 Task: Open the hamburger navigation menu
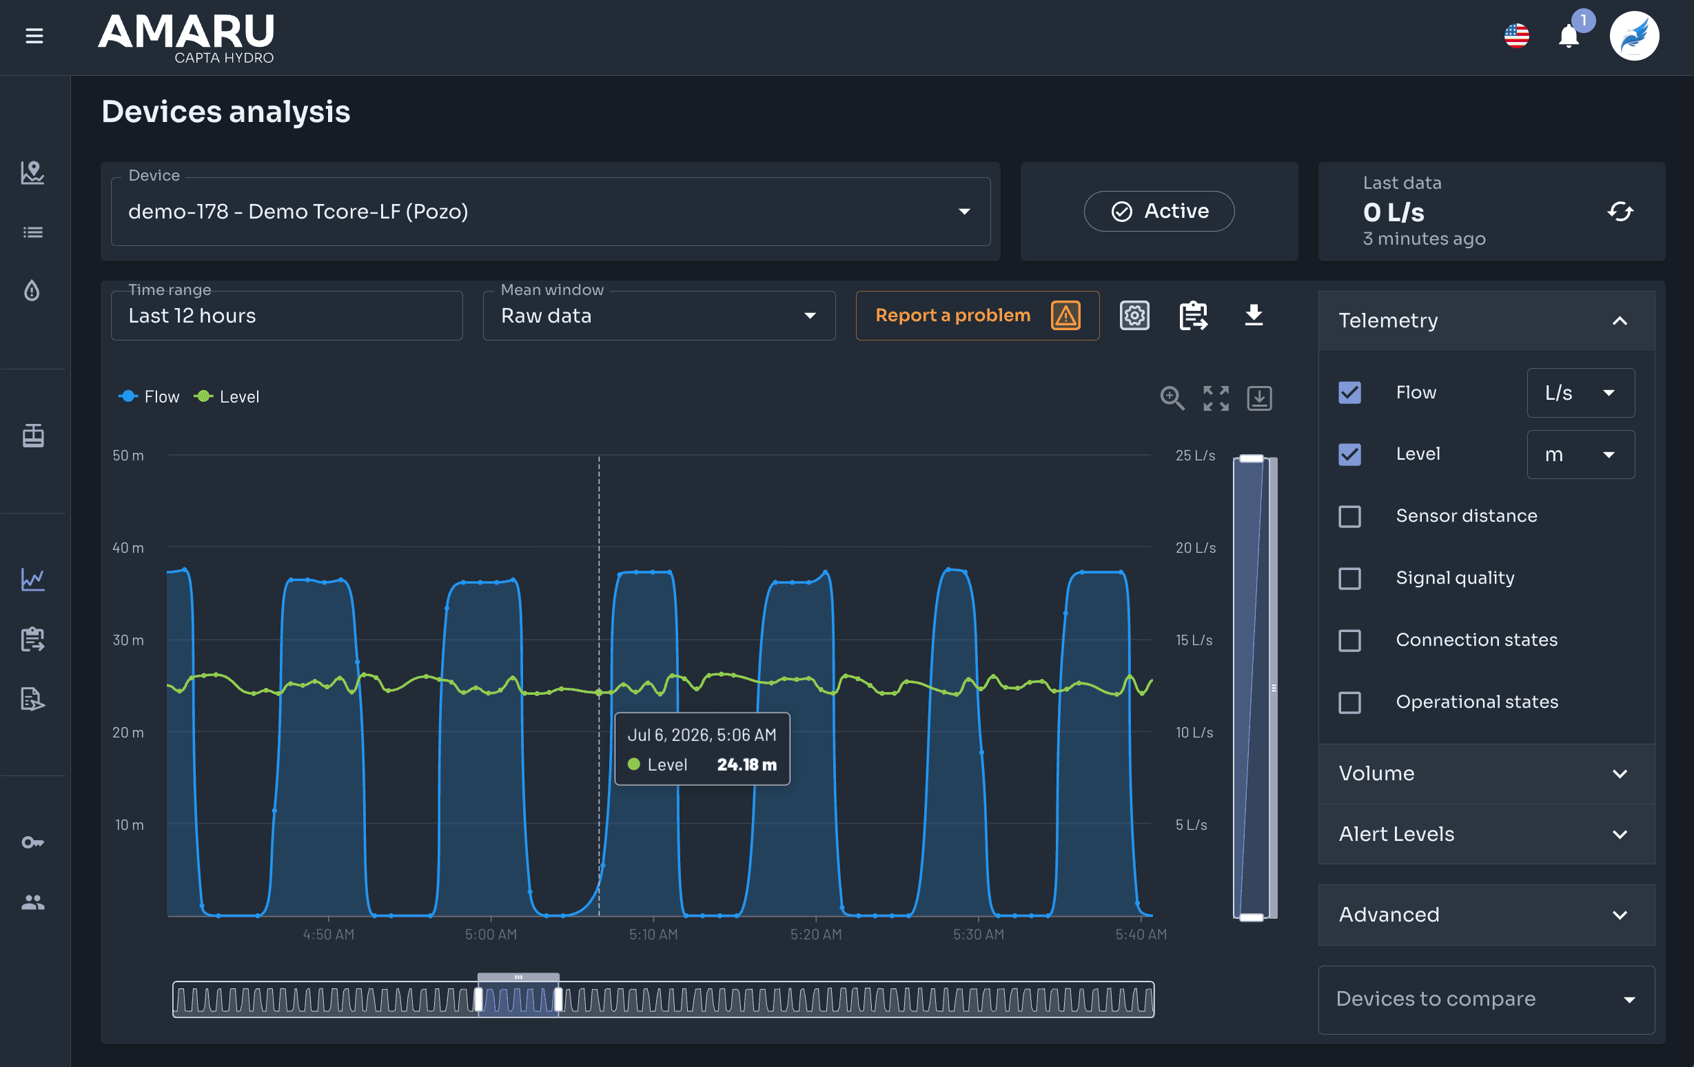tap(34, 35)
